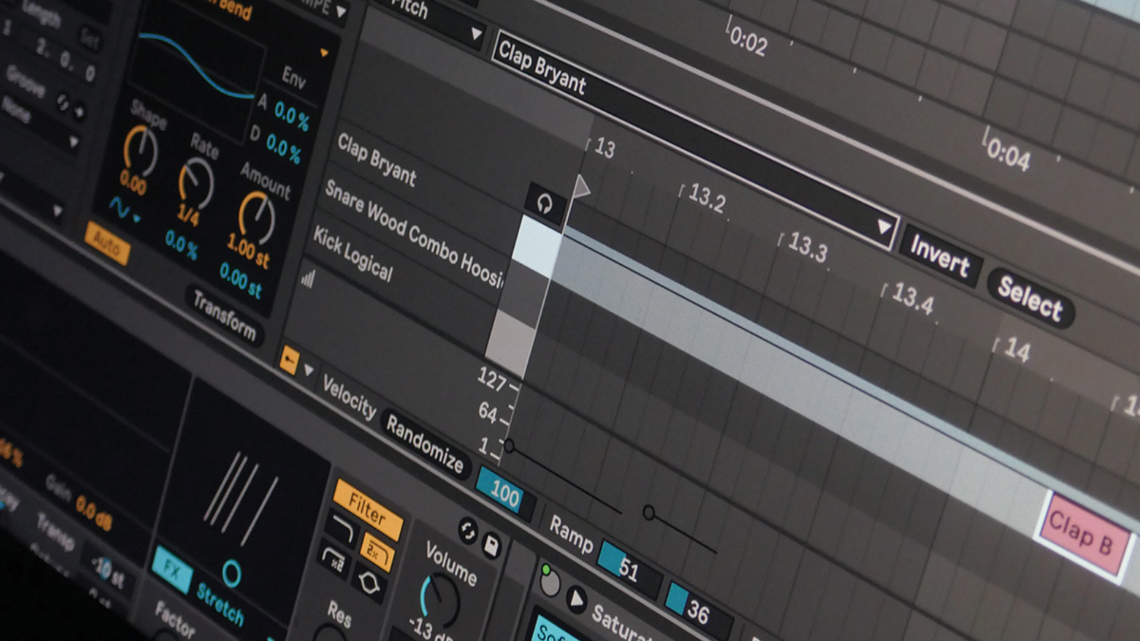This screenshot has width=1140, height=641.
Task: Click the second velocity marker handle
Action: click(649, 512)
